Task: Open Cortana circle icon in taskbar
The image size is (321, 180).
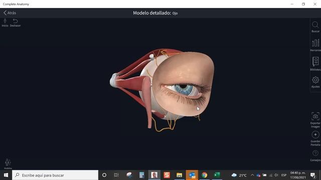Action: pyautogui.click(x=104, y=175)
